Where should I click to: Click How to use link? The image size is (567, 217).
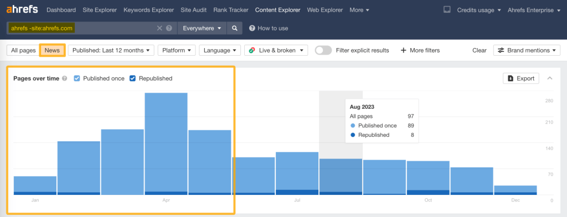point(269,28)
